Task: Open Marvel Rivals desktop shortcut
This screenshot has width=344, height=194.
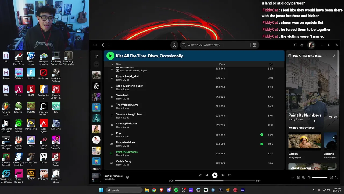Action: pyautogui.click(x=31, y=124)
